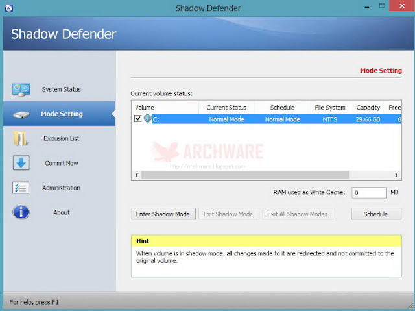415x311 pixels.
Task: Click the System Status monitor icon
Action: [x=21, y=90]
